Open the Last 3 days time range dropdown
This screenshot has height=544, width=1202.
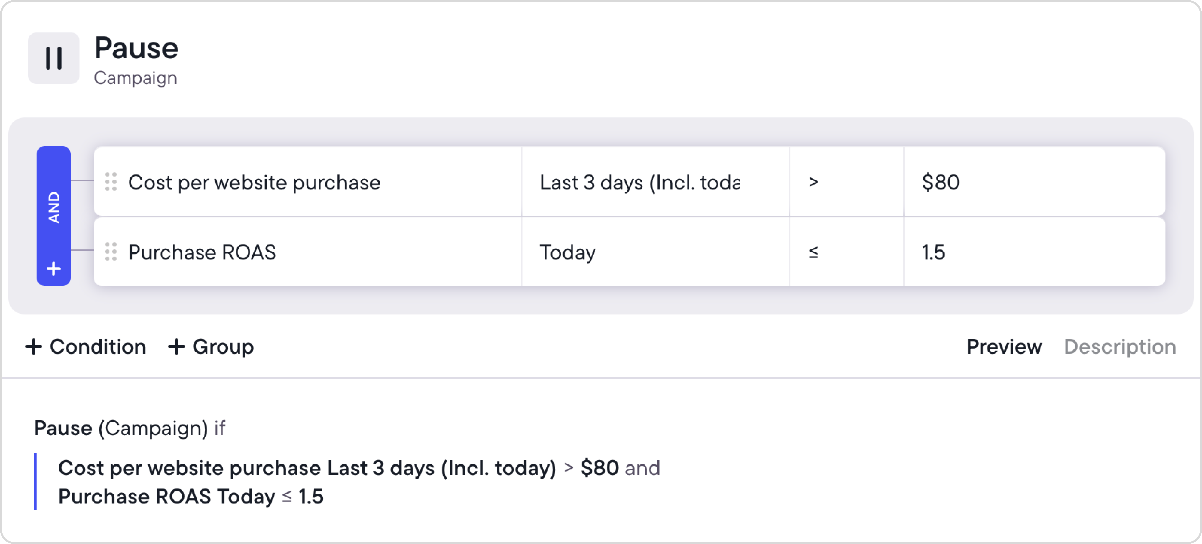(x=656, y=182)
